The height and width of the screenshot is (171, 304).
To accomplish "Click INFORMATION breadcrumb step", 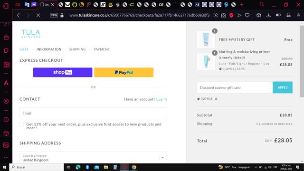I will (x=49, y=49).
